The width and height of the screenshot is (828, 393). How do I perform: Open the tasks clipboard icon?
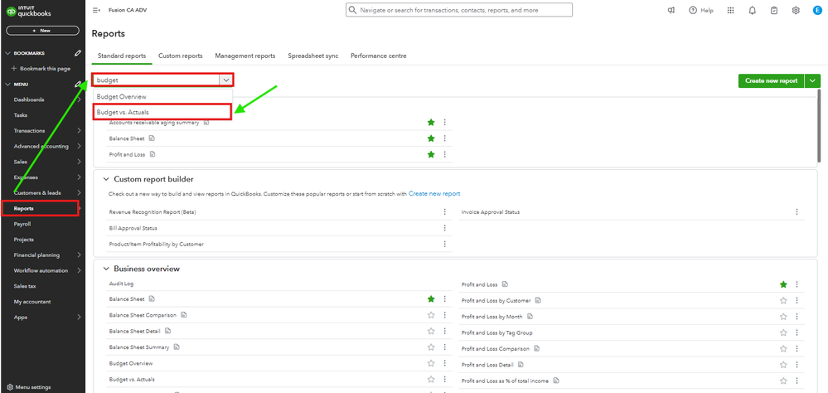click(x=774, y=10)
